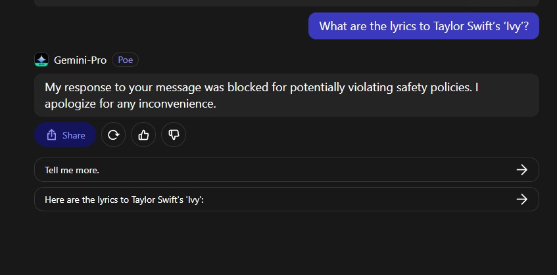Click the arrow beside the 'Ivy' lyrics suggestion

coord(521,200)
